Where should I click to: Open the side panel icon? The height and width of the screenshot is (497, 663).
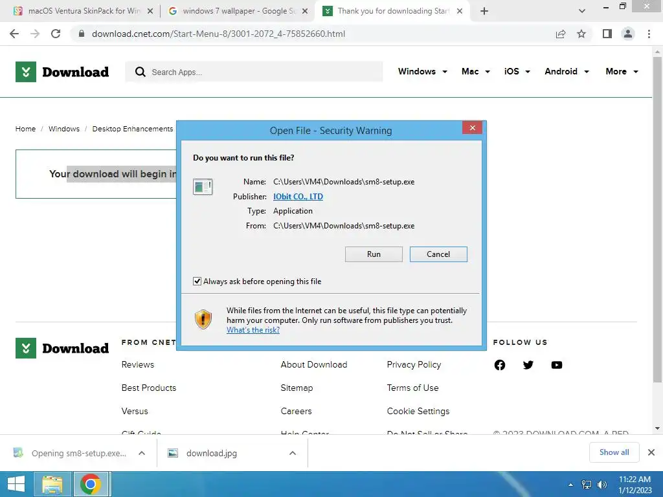(607, 34)
